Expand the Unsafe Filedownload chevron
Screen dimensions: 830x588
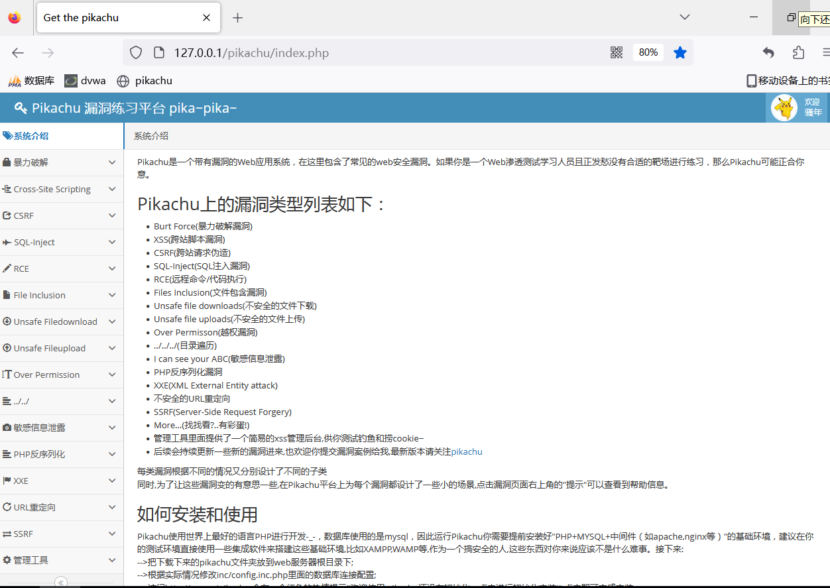pos(112,322)
